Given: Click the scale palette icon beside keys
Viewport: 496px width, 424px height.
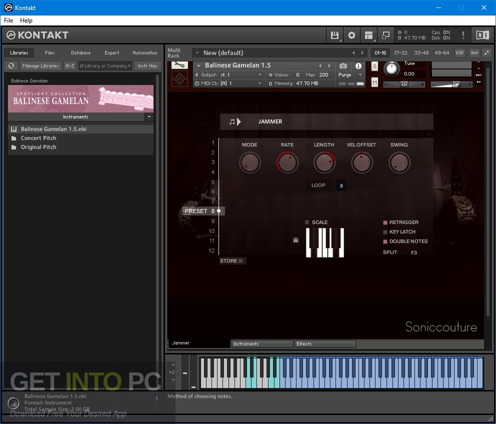Looking at the screenshot, I should coord(296,240).
